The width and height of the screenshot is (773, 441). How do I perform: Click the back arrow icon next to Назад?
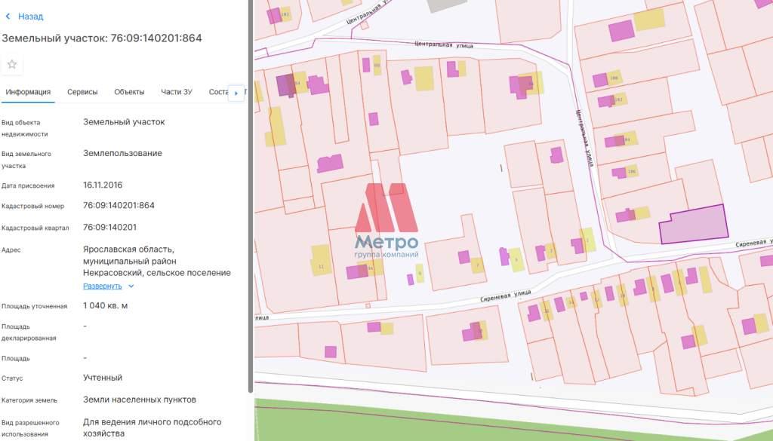click(x=8, y=16)
